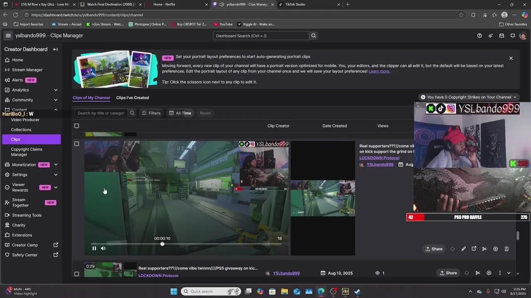Edit portrait layout with scissors in expanded clip
Screen dimensions: 531x298
point(484,249)
